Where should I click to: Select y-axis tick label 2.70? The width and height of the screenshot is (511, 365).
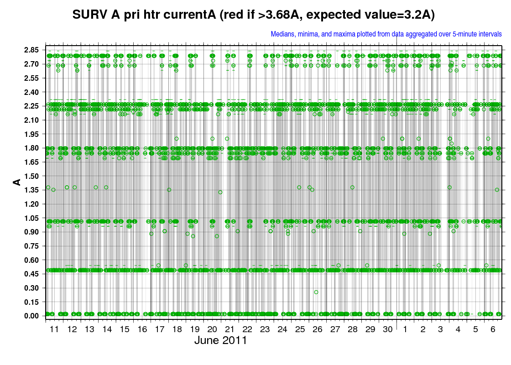[31, 64]
